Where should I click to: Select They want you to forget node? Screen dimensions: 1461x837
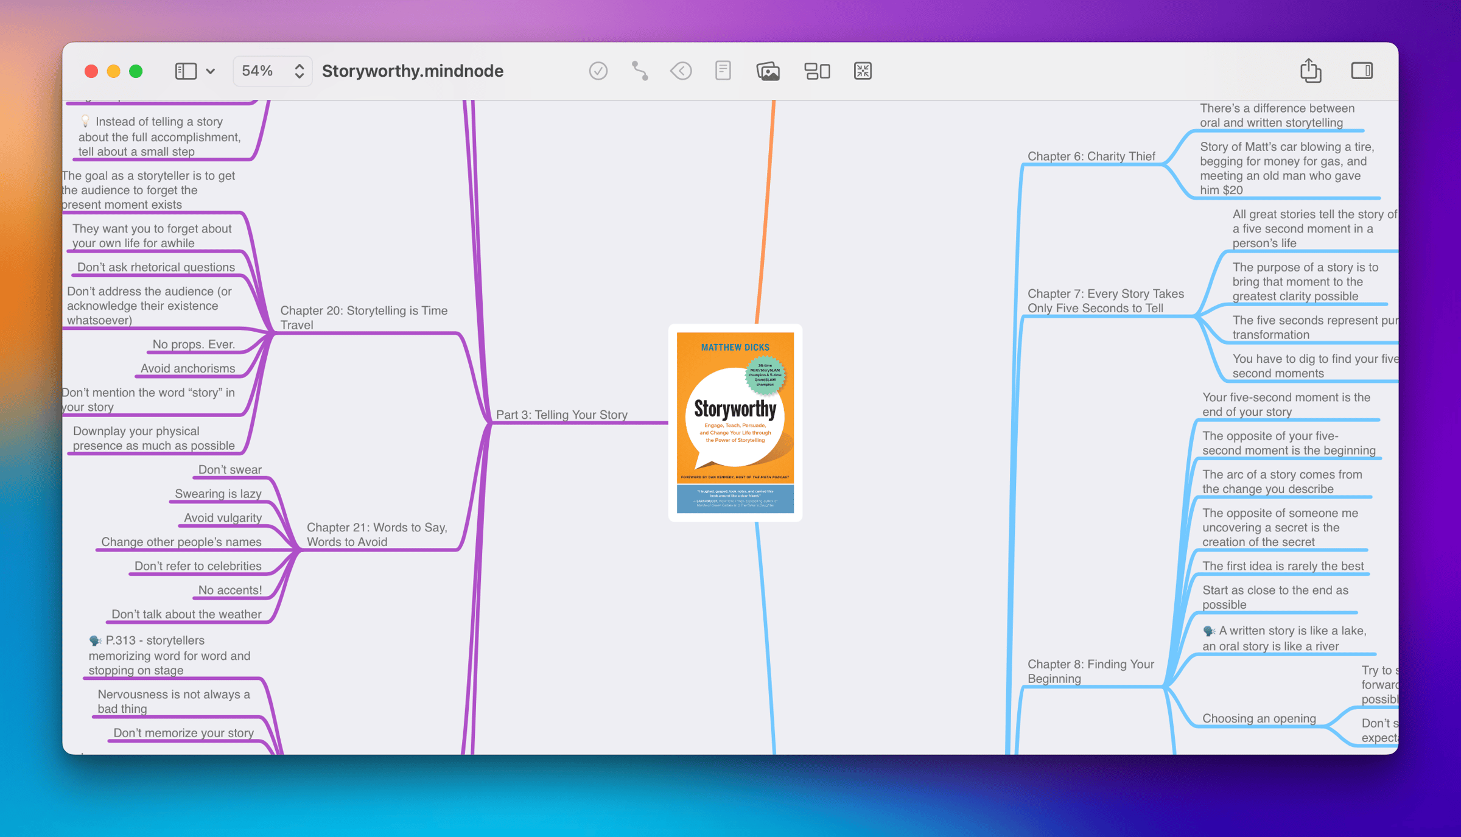(152, 236)
